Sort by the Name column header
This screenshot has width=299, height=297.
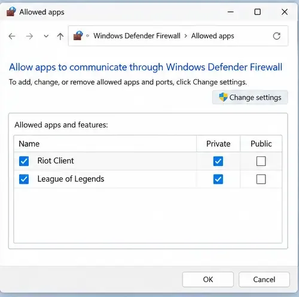click(x=105, y=144)
